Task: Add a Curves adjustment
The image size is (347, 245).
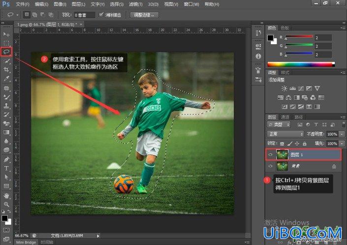Action: [x=301, y=88]
